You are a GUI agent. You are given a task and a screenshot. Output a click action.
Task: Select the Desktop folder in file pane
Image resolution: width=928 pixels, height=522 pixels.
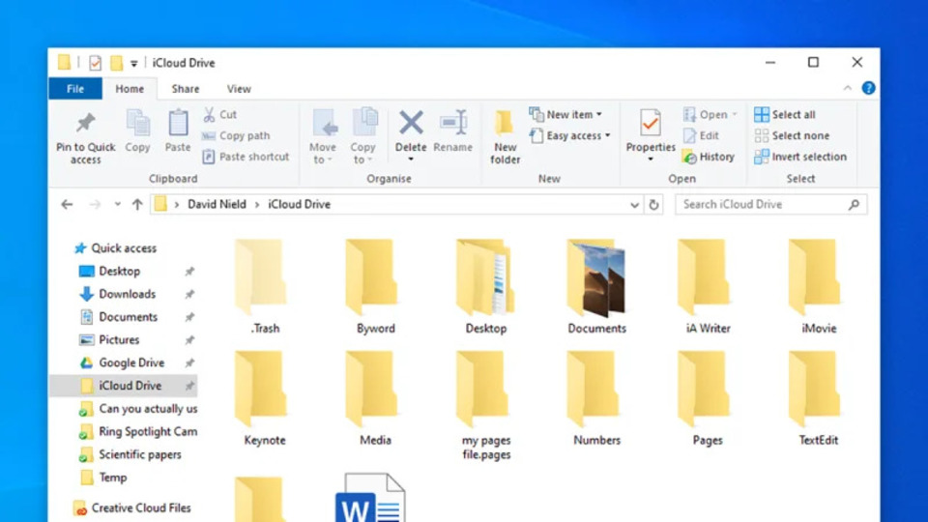pos(486,286)
